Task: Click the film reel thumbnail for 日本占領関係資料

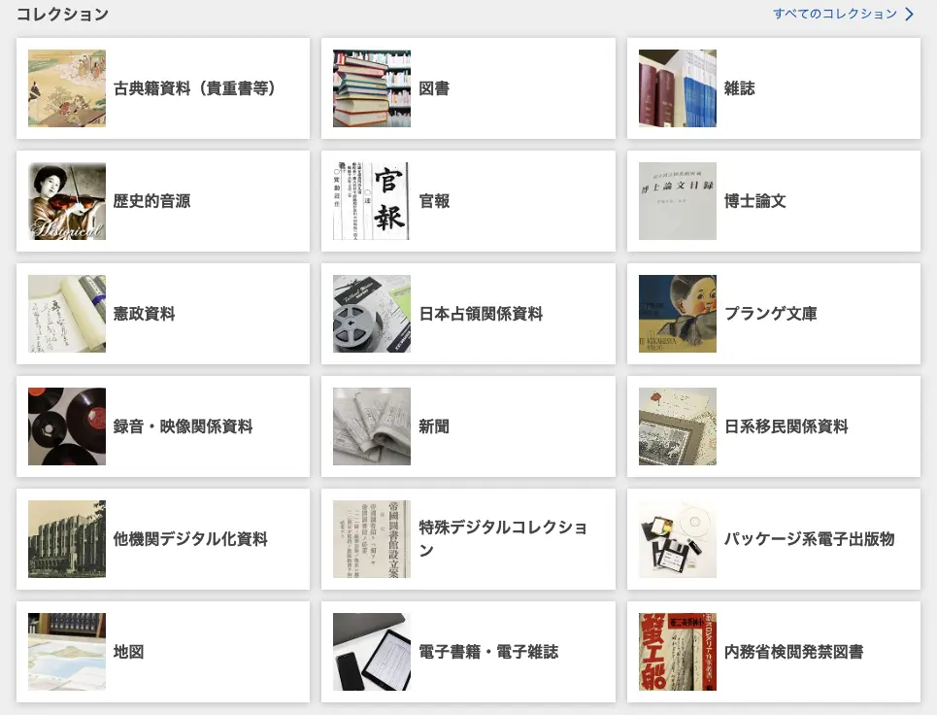Action: tap(372, 314)
